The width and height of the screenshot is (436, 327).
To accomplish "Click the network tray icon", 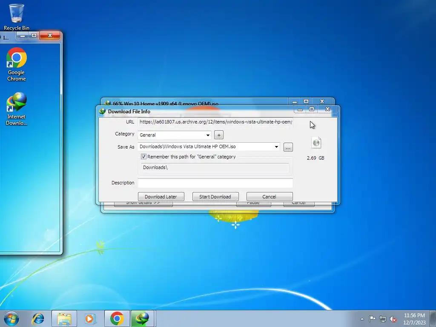I will (x=383, y=319).
